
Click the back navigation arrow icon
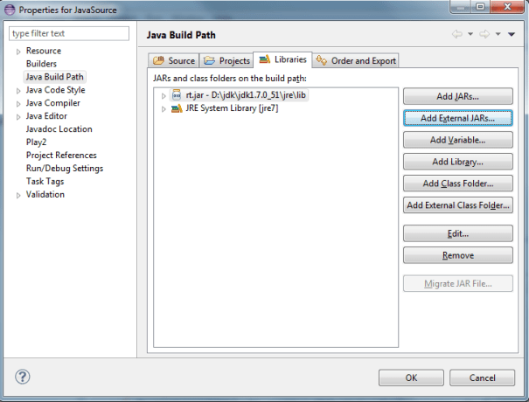click(456, 34)
